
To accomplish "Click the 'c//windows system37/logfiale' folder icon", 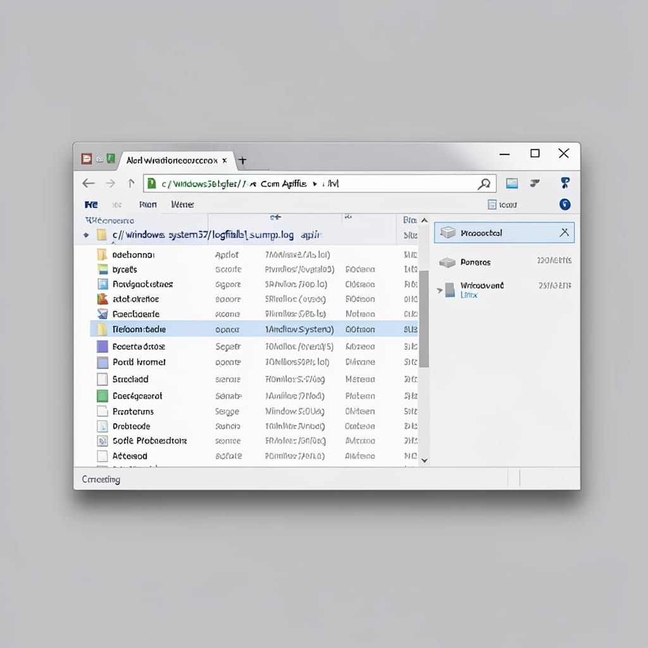I will click(101, 235).
